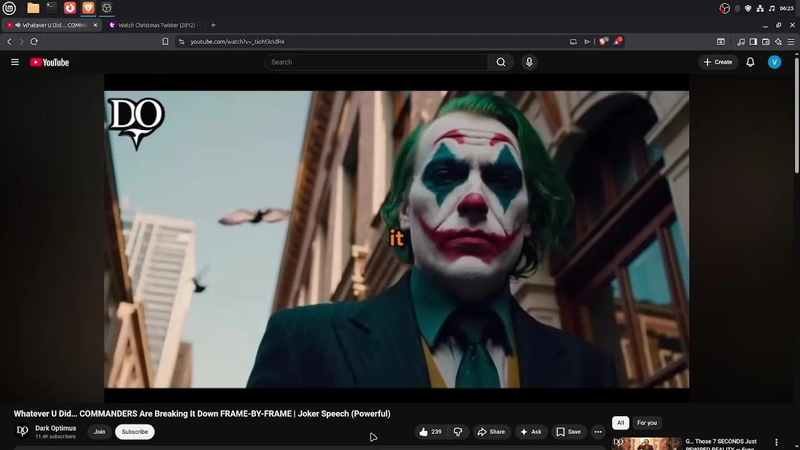The width and height of the screenshot is (800, 450).
Task: Open the 06:25 clock calendar
Action: coord(787,8)
